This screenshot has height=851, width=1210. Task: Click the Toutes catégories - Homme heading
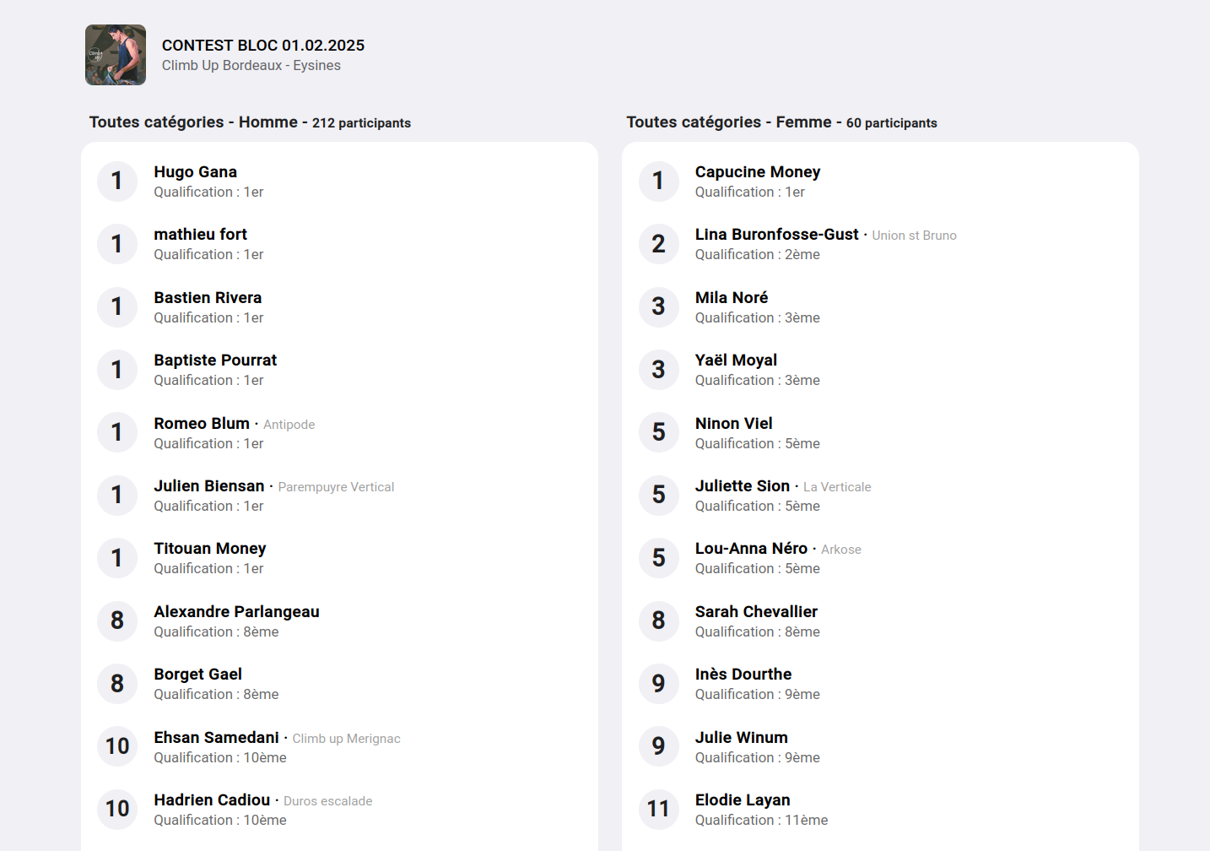(x=193, y=122)
